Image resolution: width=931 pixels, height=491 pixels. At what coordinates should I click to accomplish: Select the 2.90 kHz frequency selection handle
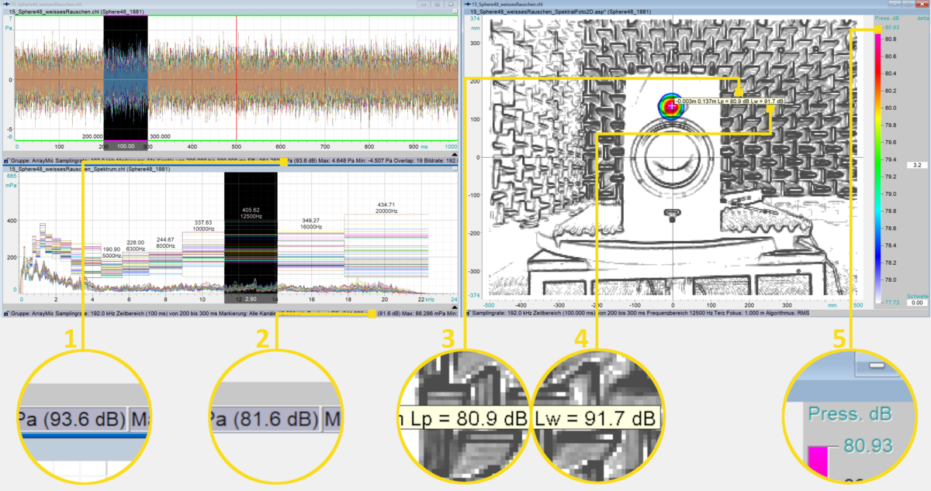(251, 298)
